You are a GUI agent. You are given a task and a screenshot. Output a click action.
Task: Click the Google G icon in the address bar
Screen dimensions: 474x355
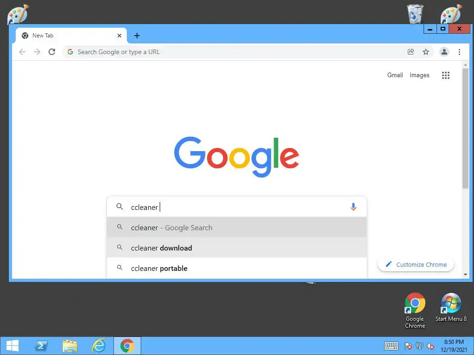(x=70, y=52)
